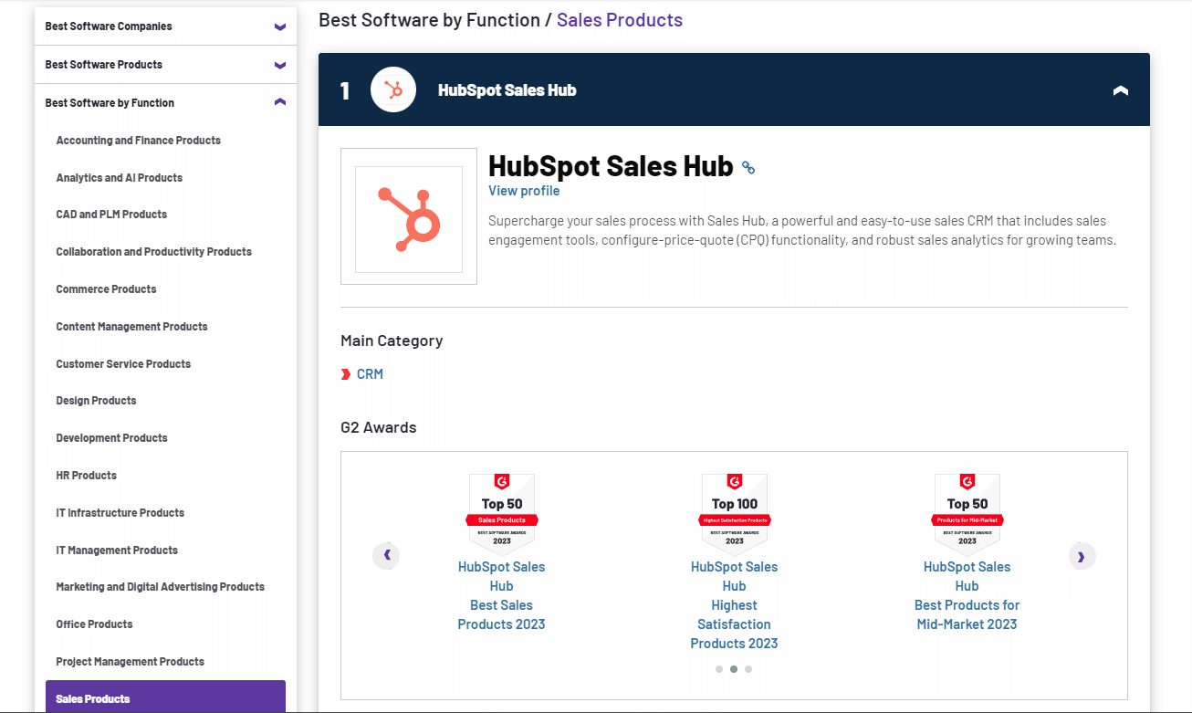This screenshot has width=1192, height=713.
Task: Open the CRM main category link
Action: pos(370,374)
